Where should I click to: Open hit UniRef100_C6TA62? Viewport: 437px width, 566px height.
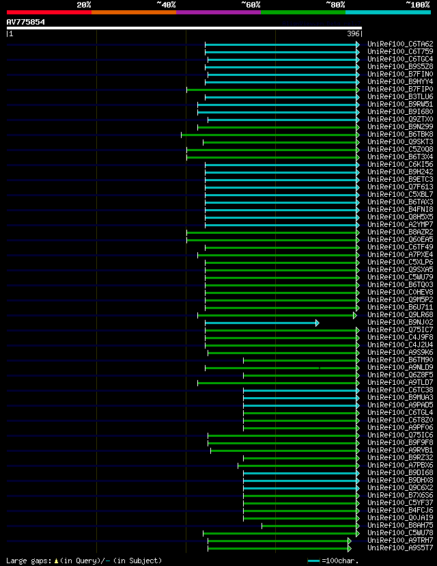400,44
